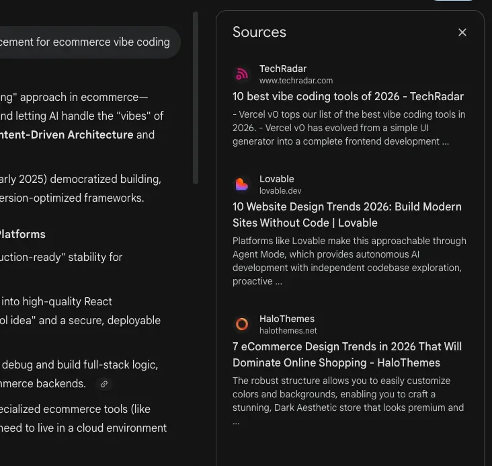Click the link chip after 'backends.'
Screen dimensions: 492x466
[x=104, y=384]
